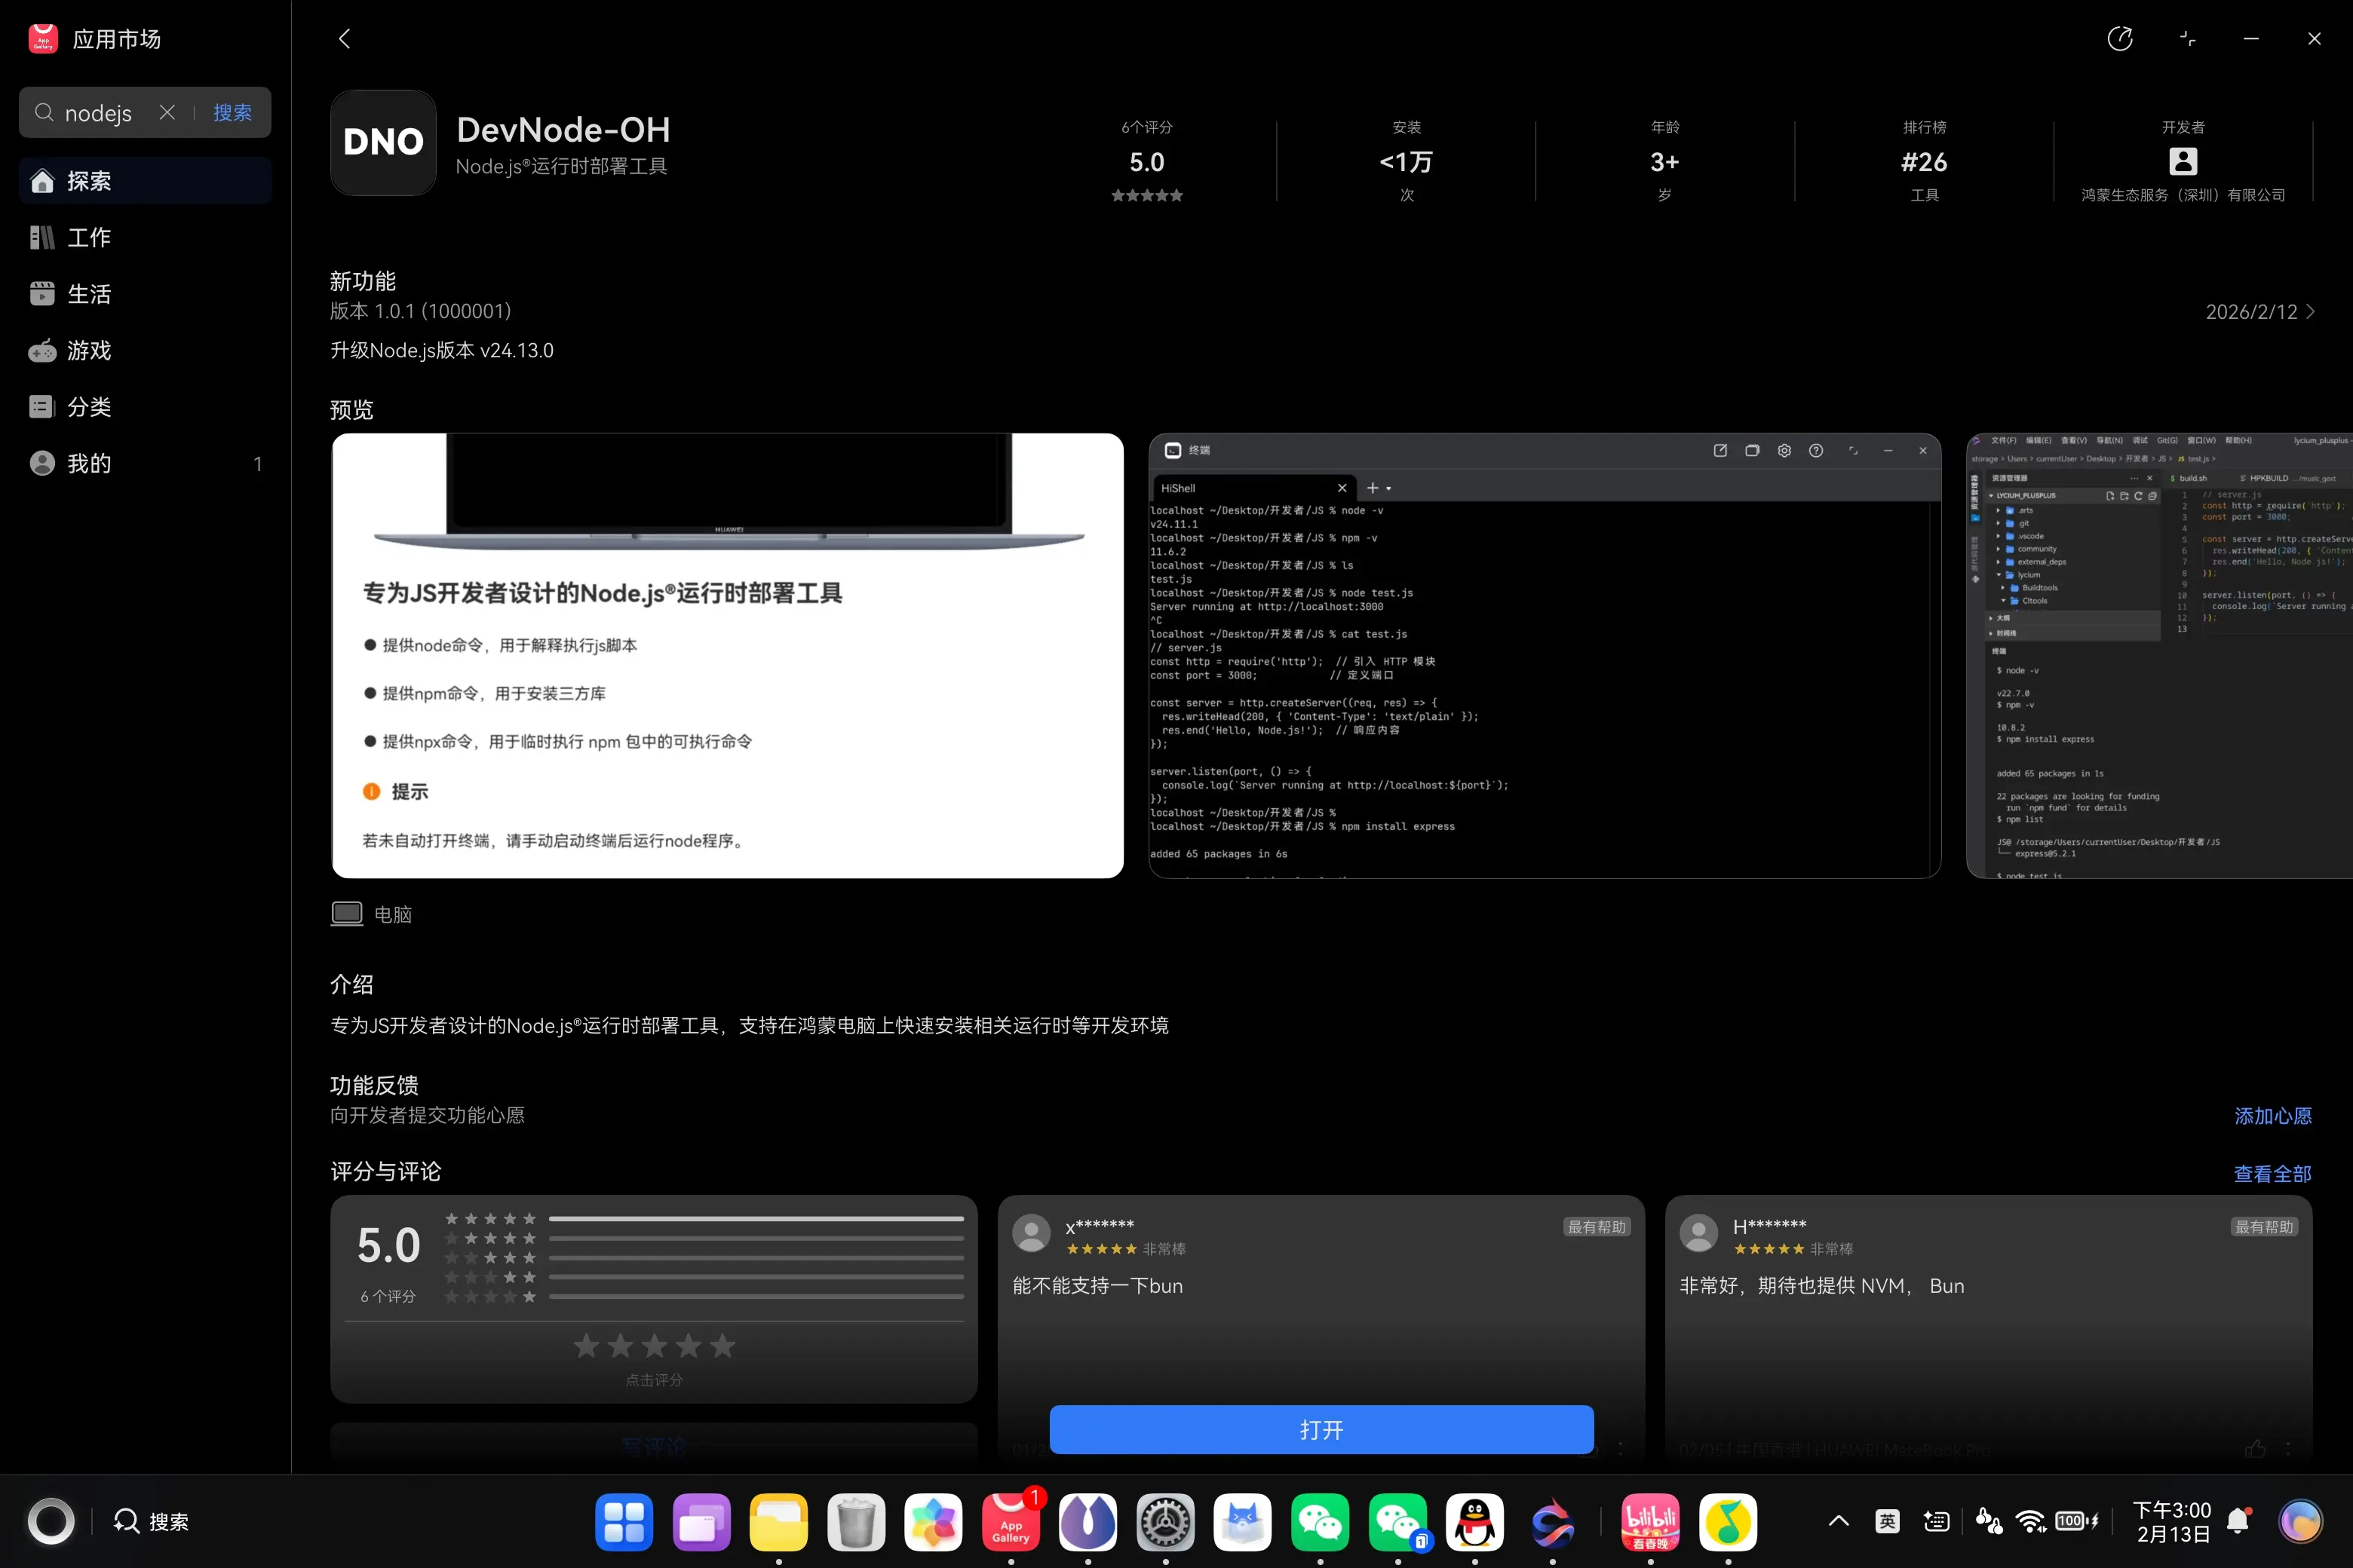Go back using the back arrow
This screenshot has height=1568, width=2353.
[x=344, y=38]
